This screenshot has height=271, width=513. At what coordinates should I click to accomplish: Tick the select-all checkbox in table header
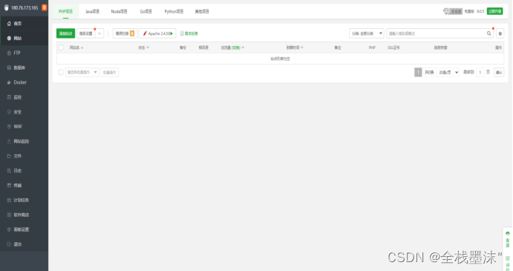click(61, 48)
